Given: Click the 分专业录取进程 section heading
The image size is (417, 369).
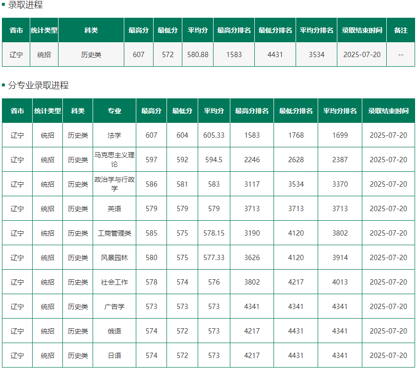Looking at the screenshot, I should click(x=38, y=85).
